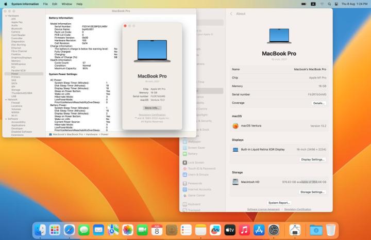
Task: Select Graphics/Displays in sidebar
Action: point(21,58)
